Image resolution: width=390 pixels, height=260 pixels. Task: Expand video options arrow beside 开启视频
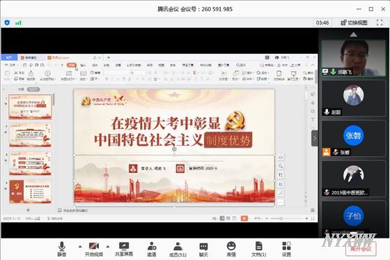pos(108,247)
